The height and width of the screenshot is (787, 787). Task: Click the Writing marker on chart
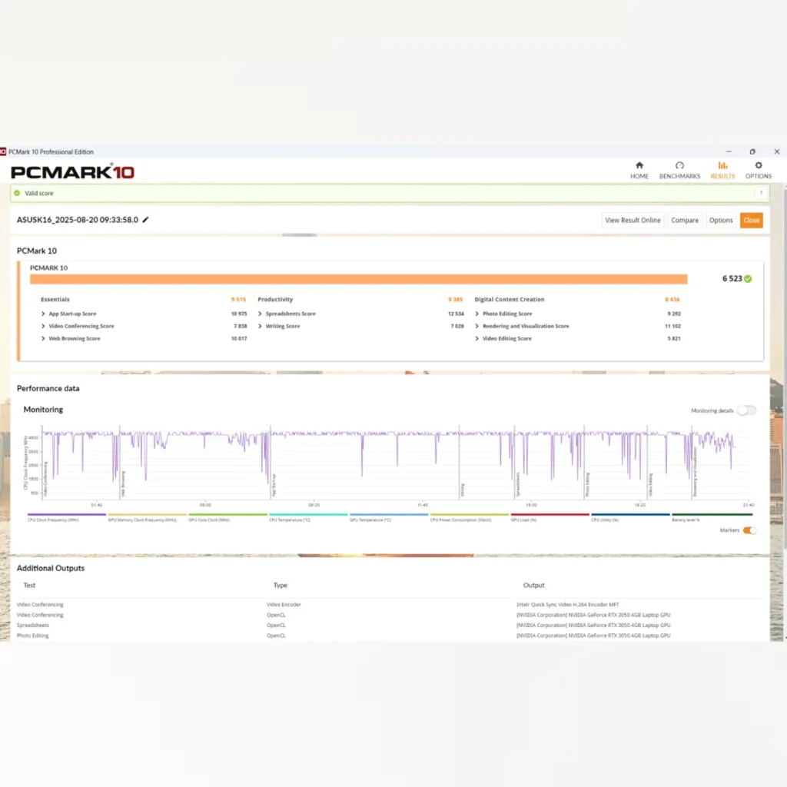click(x=463, y=490)
